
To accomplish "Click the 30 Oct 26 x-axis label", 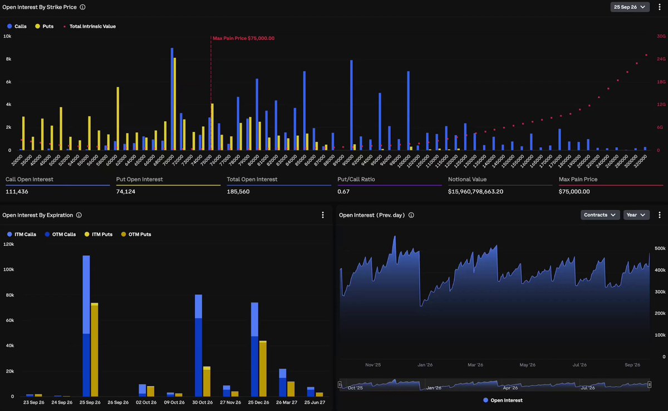I will (202, 402).
